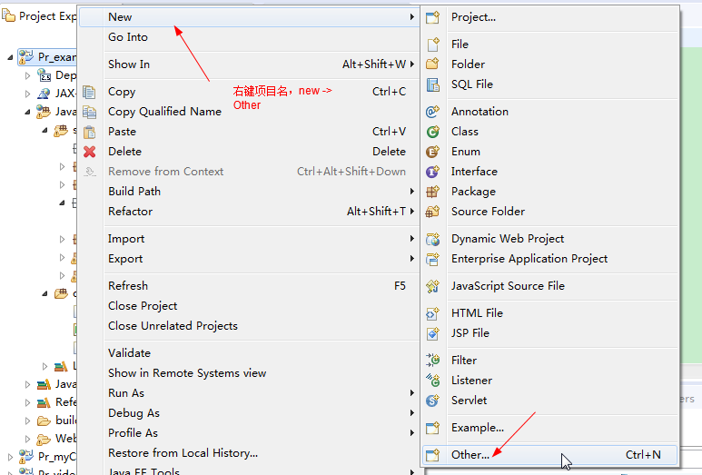Select Example... menu entry
This screenshot has height=475, width=702.
549,428
